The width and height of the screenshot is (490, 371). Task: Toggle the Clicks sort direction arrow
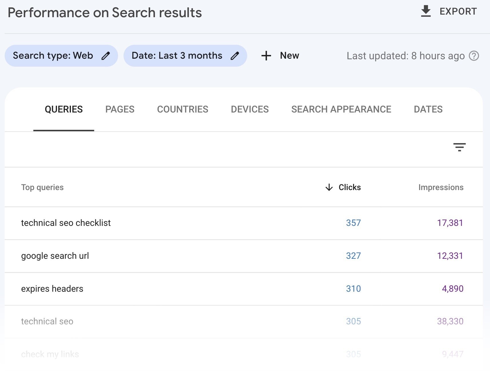329,188
